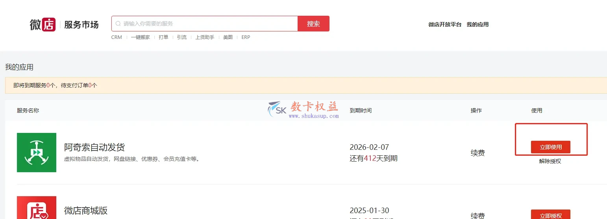607x219 pixels.
Task: Click the 服务市场 title
Action: pos(81,24)
